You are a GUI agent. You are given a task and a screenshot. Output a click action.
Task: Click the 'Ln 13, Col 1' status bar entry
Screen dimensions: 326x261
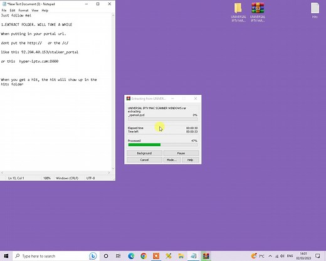click(x=16, y=178)
